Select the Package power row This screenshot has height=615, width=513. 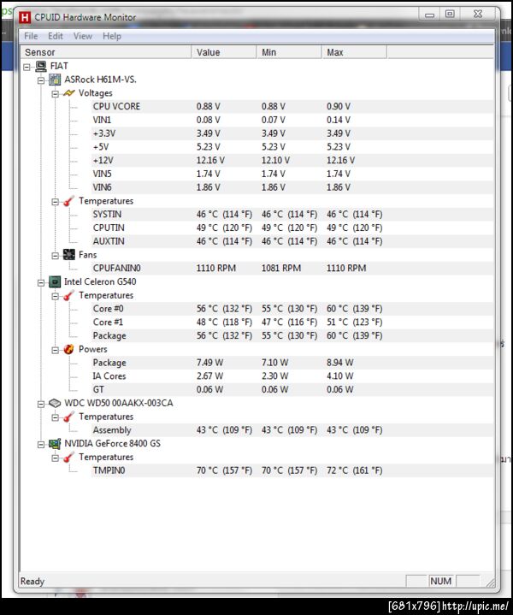coord(292,363)
